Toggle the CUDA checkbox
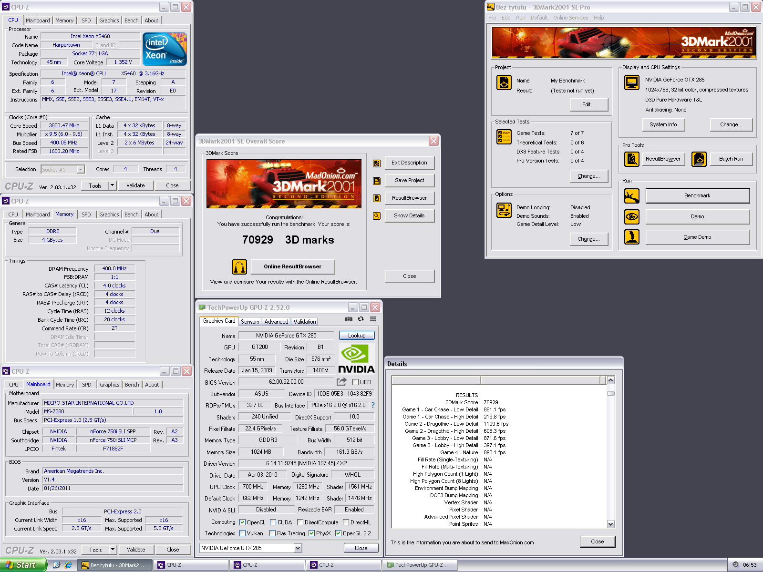Image resolution: width=763 pixels, height=572 pixels. [x=273, y=522]
